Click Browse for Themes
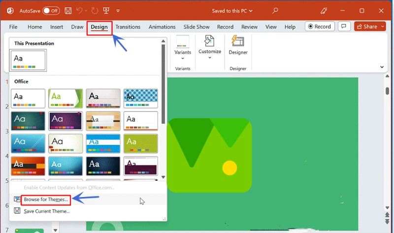 pyautogui.click(x=46, y=200)
